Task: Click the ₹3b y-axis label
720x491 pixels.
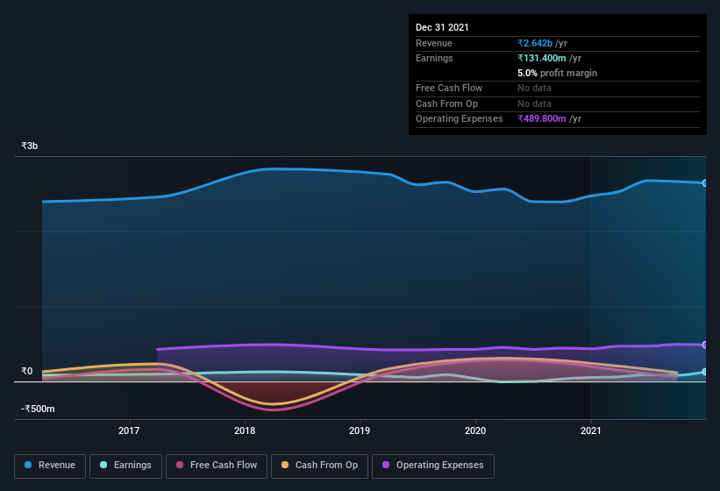Action: click(30, 146)
